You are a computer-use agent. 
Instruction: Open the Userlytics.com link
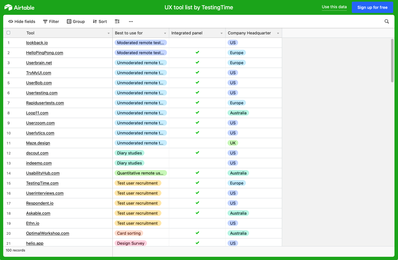(40, 133)
